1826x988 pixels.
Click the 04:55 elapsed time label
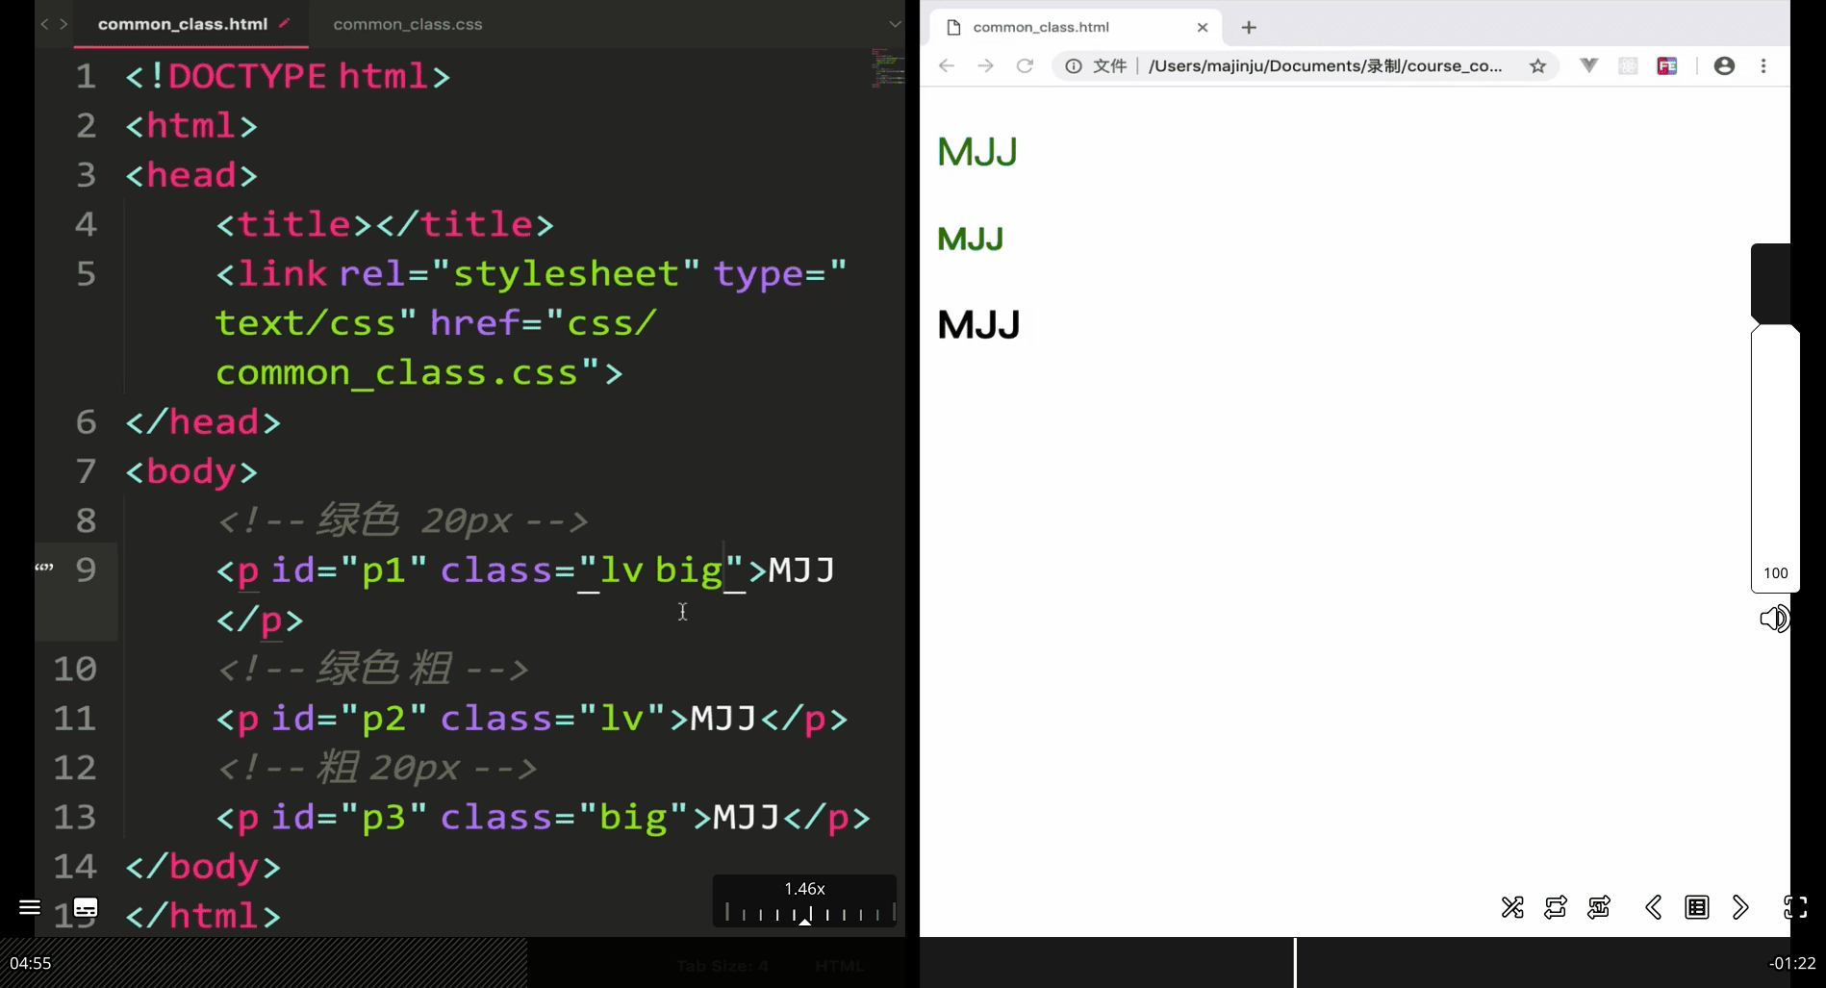tap(31, 963)
